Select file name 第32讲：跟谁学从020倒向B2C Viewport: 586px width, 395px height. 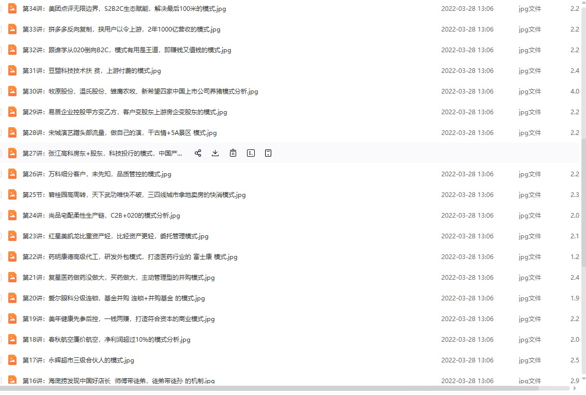(127, 50)
